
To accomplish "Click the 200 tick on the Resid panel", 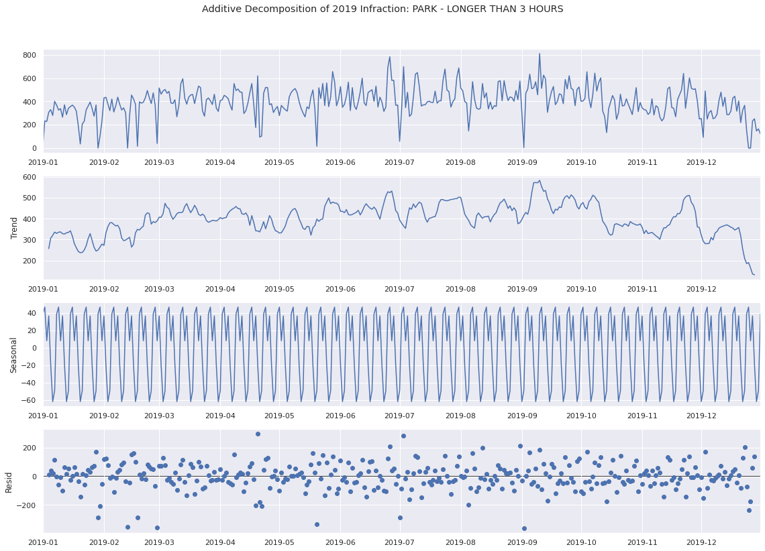I will [x=30, y=448].
